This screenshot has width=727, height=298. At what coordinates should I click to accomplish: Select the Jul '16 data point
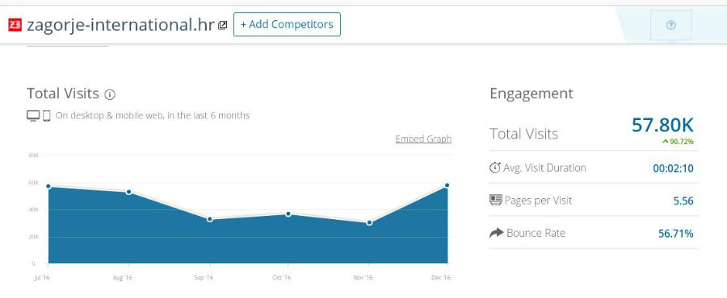click(x=48, y=186)
